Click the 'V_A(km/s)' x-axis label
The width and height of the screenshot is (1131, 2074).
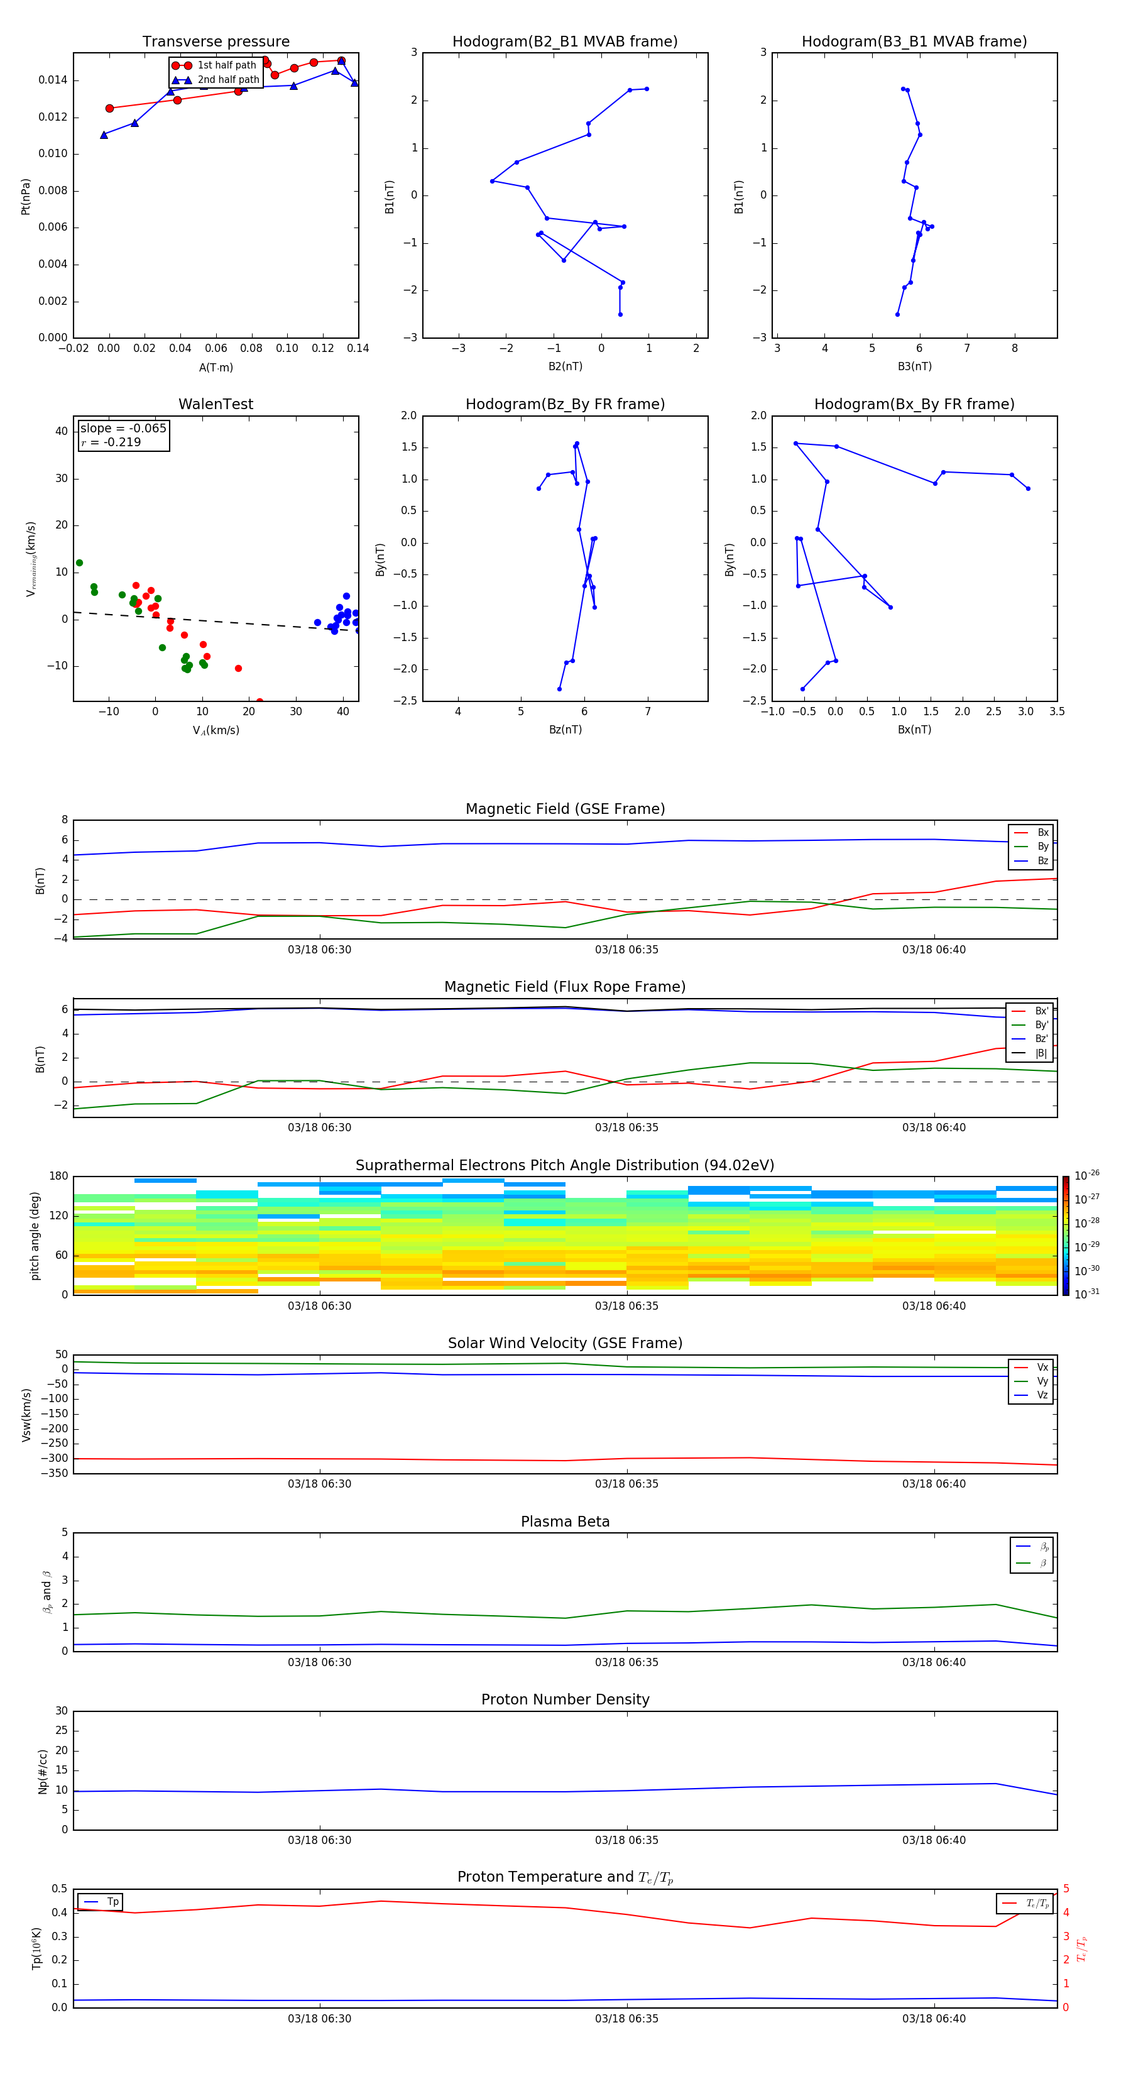pyautogui.click(x=216, y=730)
